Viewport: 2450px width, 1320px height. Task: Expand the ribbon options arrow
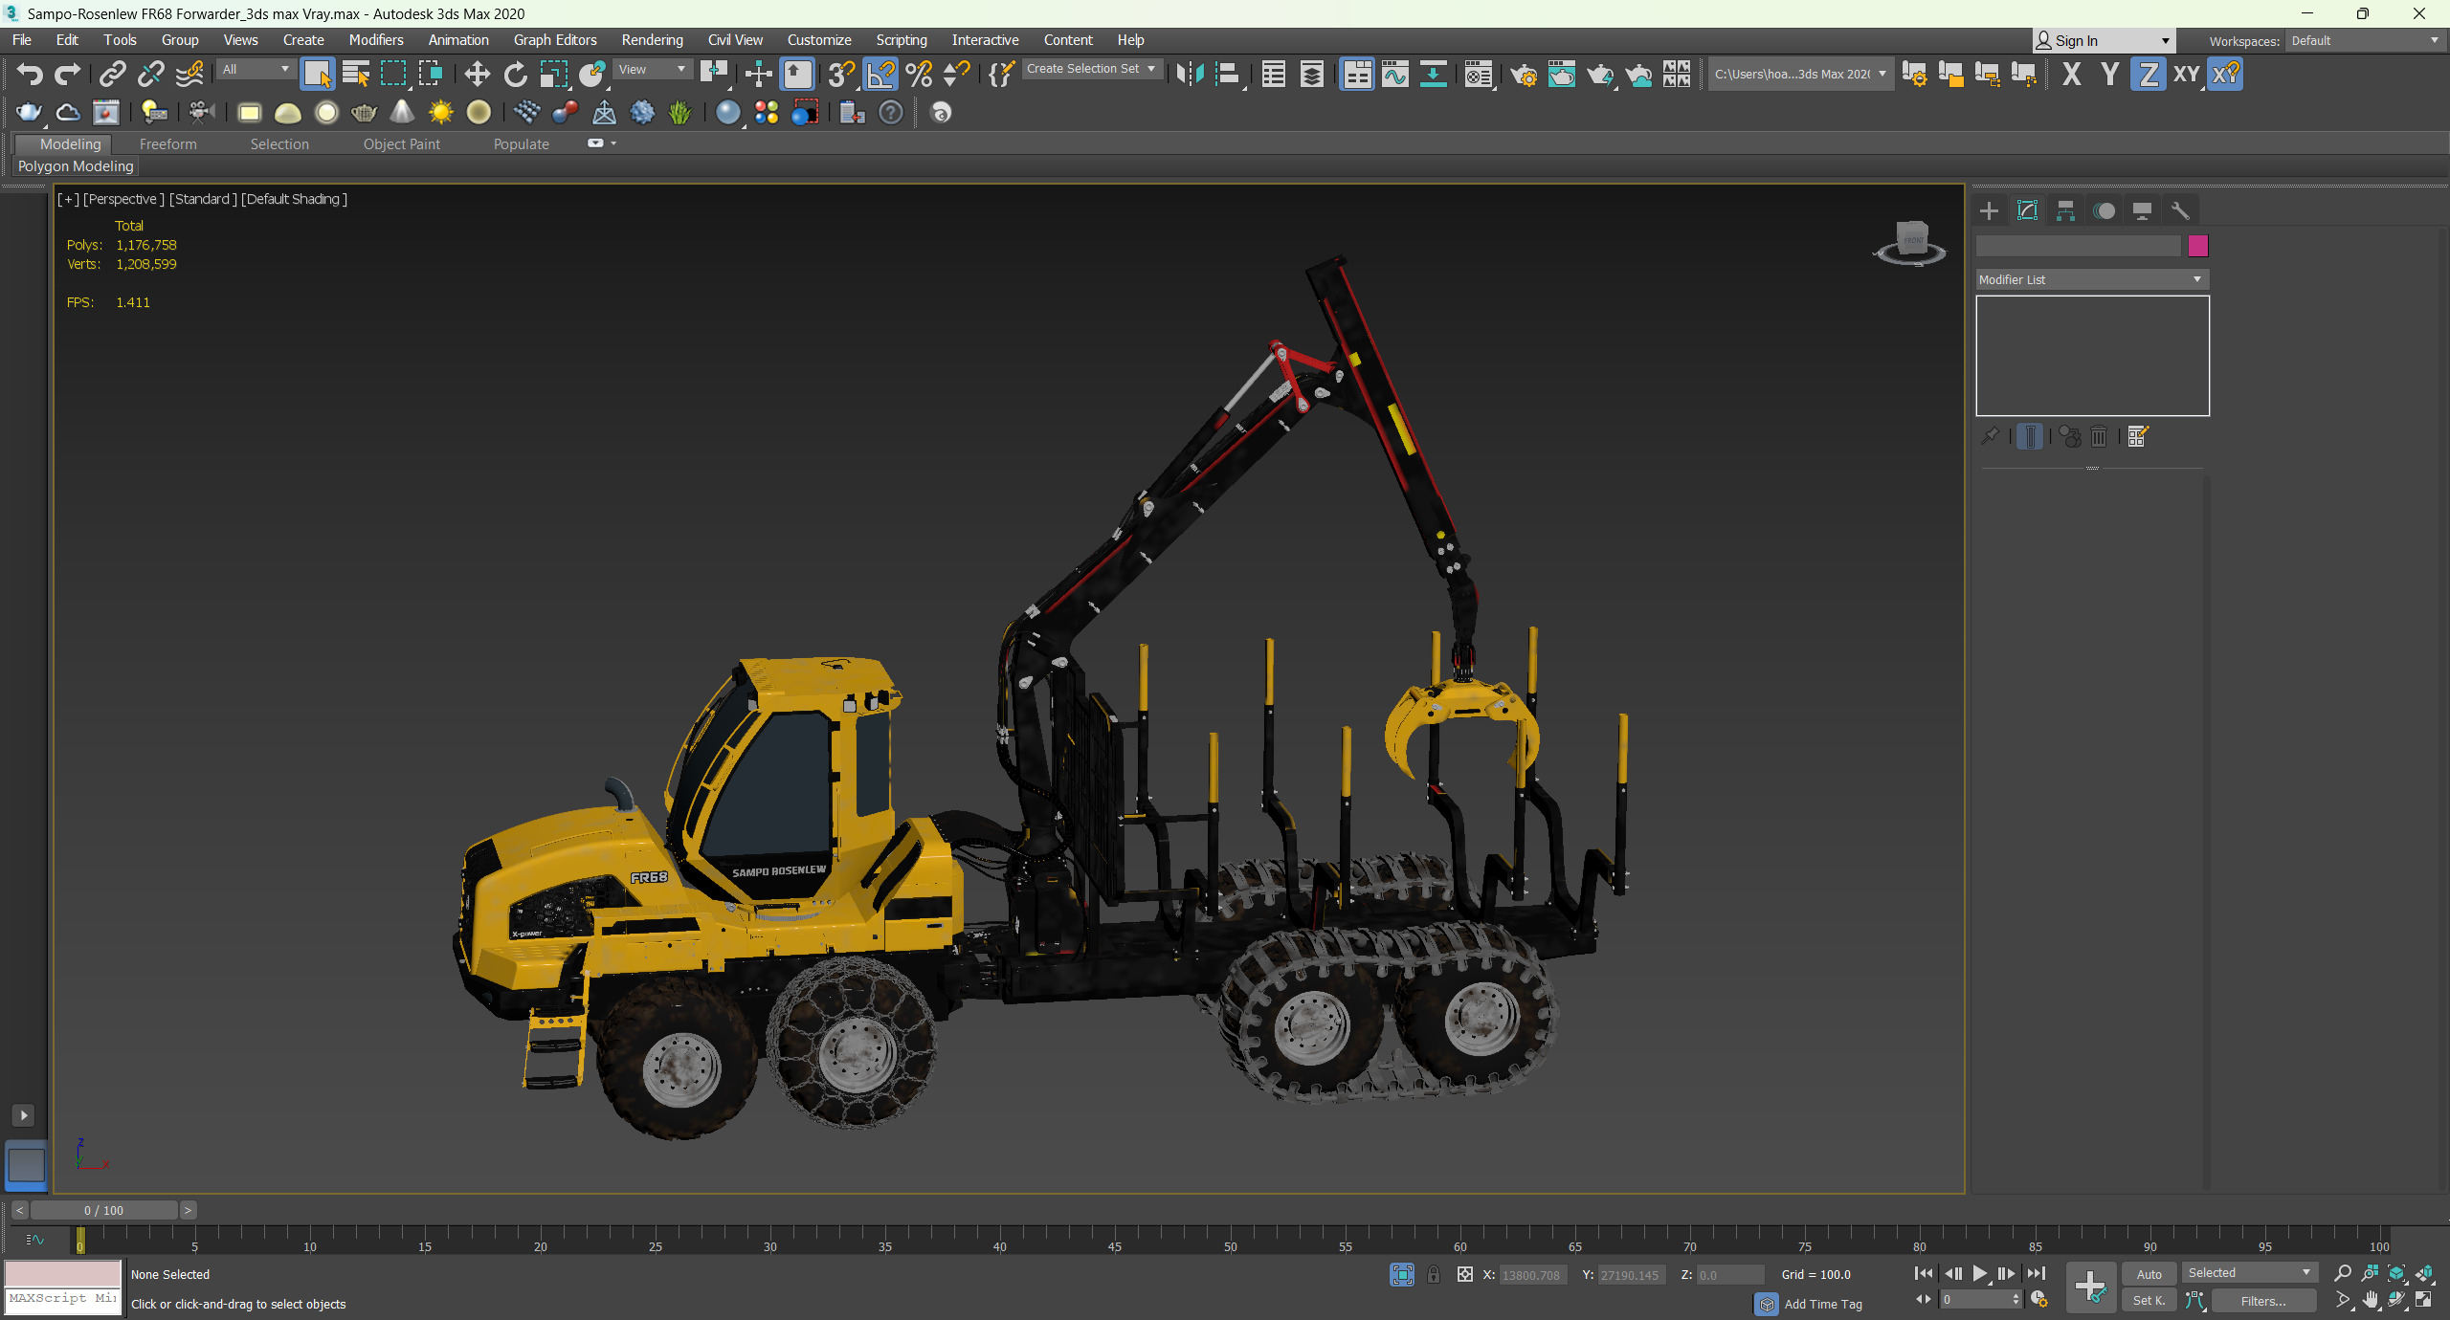pyautogui.click(x=613, y=143)
